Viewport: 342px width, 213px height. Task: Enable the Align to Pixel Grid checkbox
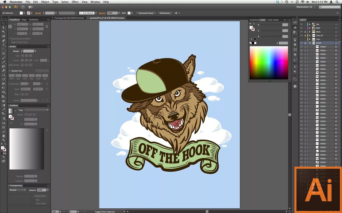coord(10,42)
